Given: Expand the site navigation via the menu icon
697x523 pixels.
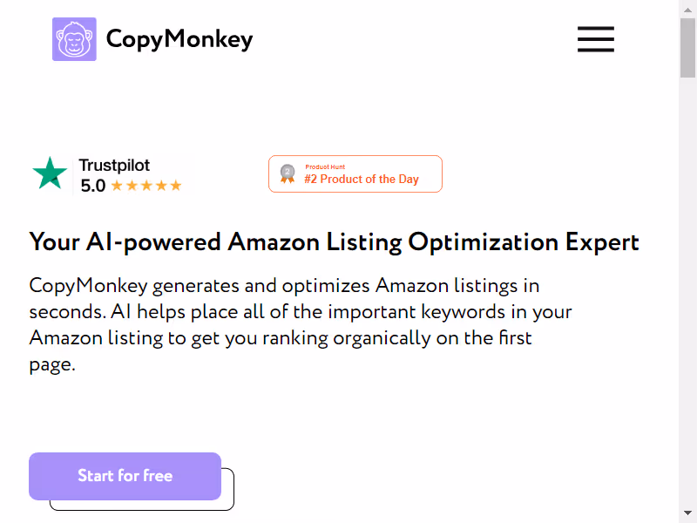Looking at the screenshot, I should 595,39.
